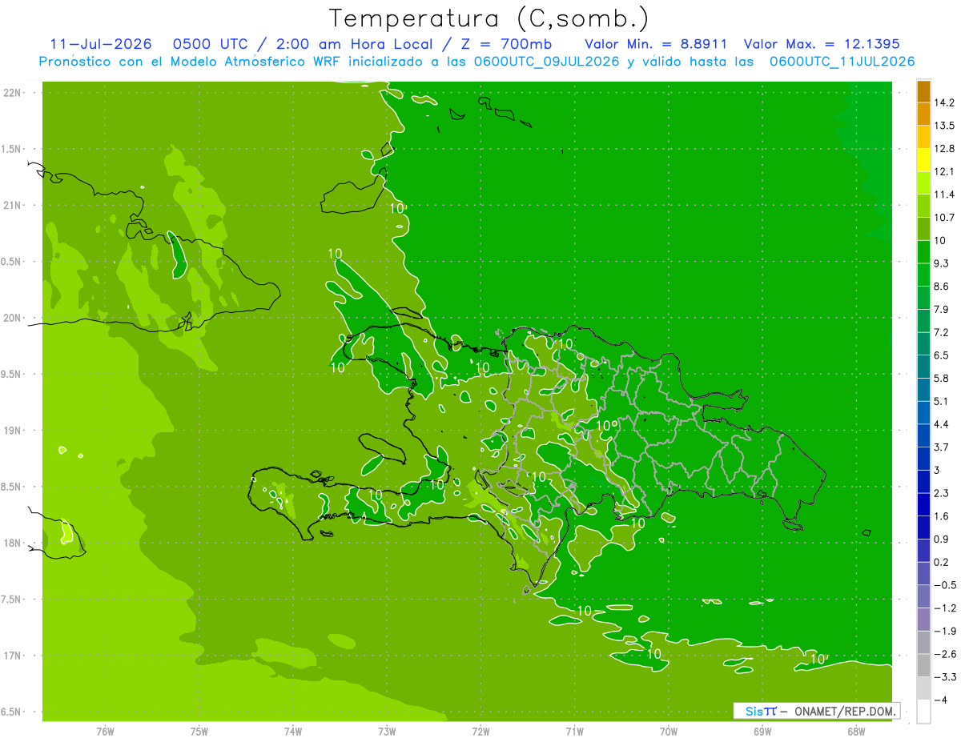Click longitude label '74W'
The height and width of the screenshot is (742, 961).
292,732
